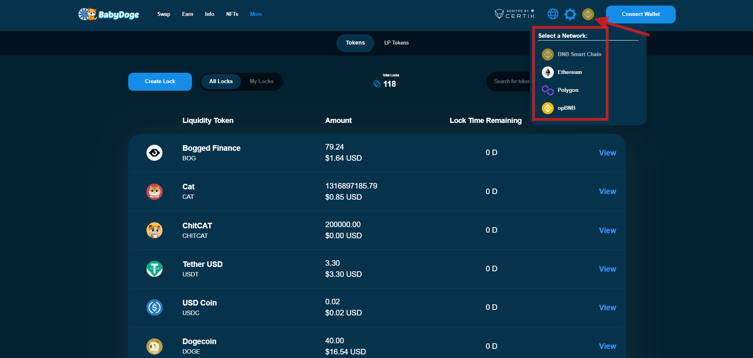
Task: Click the CertiK audit badge
Action: (x=514, y=14)
